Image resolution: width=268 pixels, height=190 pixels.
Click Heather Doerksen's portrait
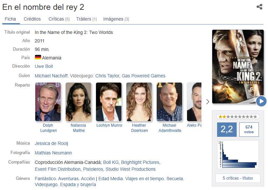click(139, 102)
